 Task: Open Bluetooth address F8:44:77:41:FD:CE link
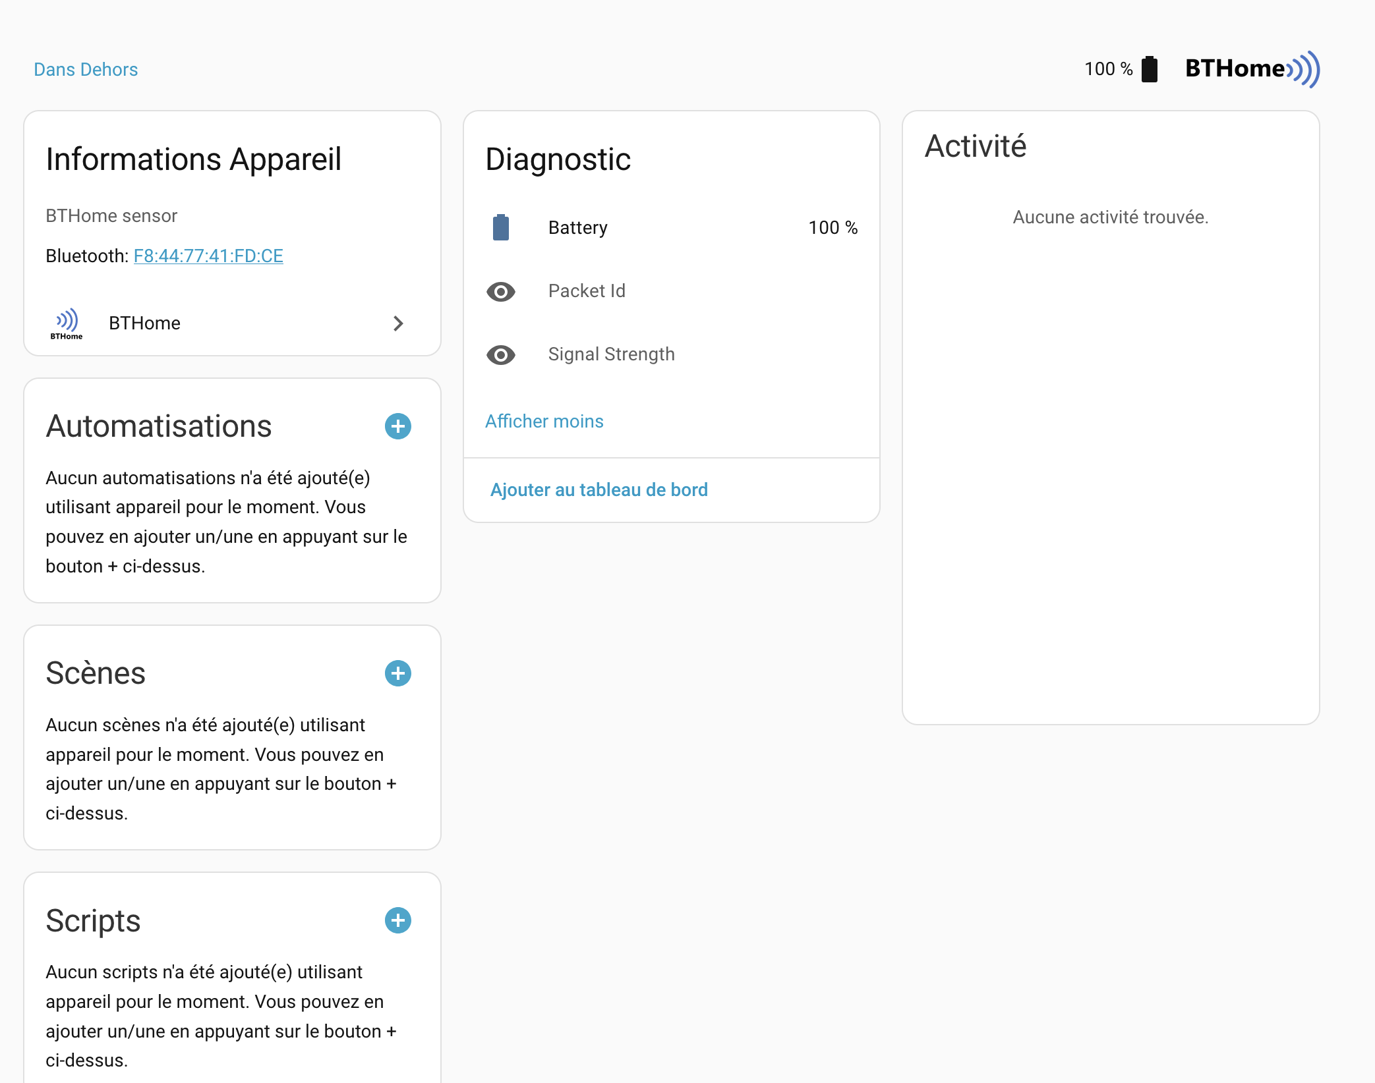pos(208,256)
